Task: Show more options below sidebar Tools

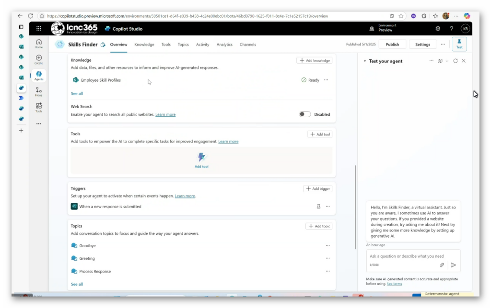Action: pyautogui.click(x=38, y=124)
